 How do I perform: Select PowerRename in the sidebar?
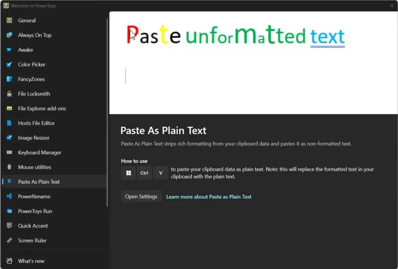coord(34,197)
